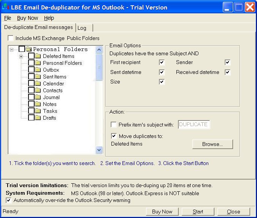Uncheck the Size option
Screen dimensions: 257x218
(162, 82)
